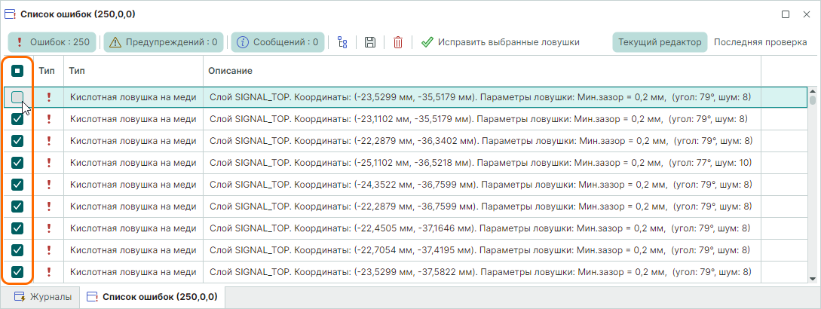Click error icon in row -23,1102 мм, -35,5179 мм
This screenshot has height=309, width=821.
49,119
